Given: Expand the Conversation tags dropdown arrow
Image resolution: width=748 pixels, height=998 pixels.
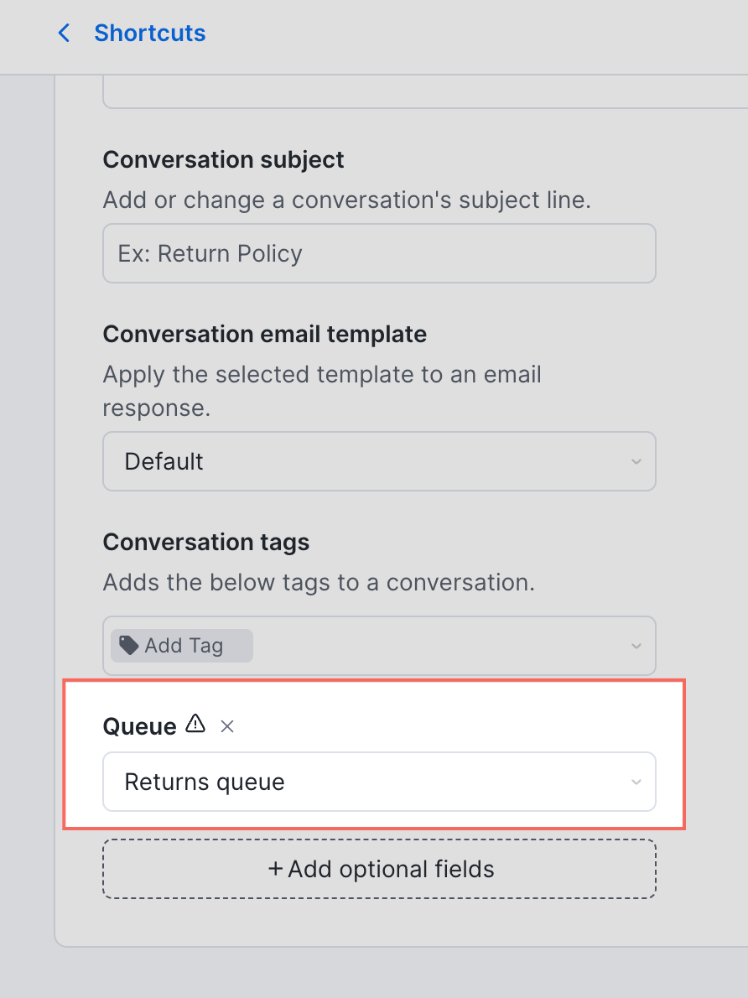Looking at the screenshot, I should 636,646.
